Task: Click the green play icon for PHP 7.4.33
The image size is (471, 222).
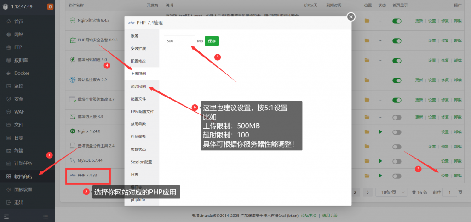Action: click(380, 176)
